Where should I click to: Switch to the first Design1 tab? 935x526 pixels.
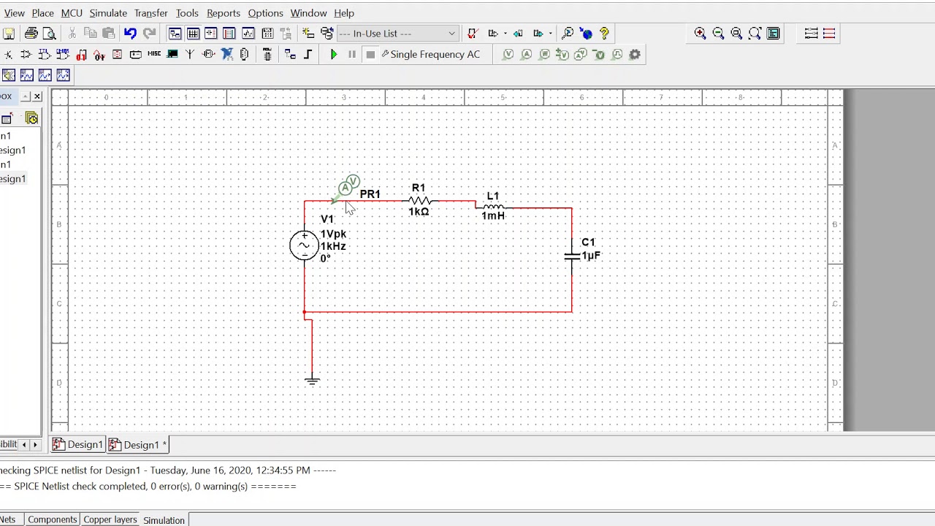77,444
